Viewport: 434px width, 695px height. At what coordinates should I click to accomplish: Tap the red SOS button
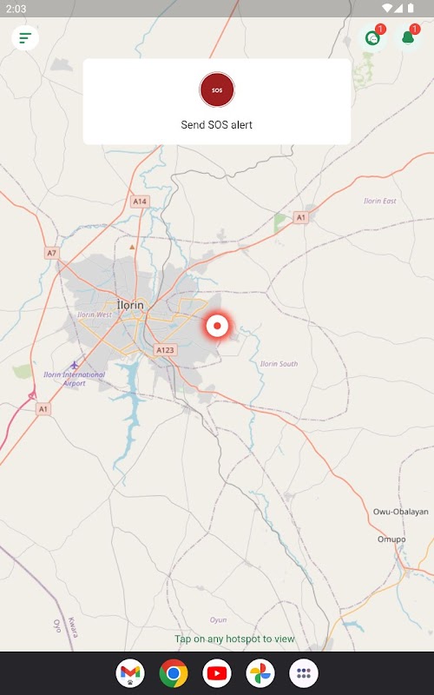pyautogui.click(x=217, y=90)
